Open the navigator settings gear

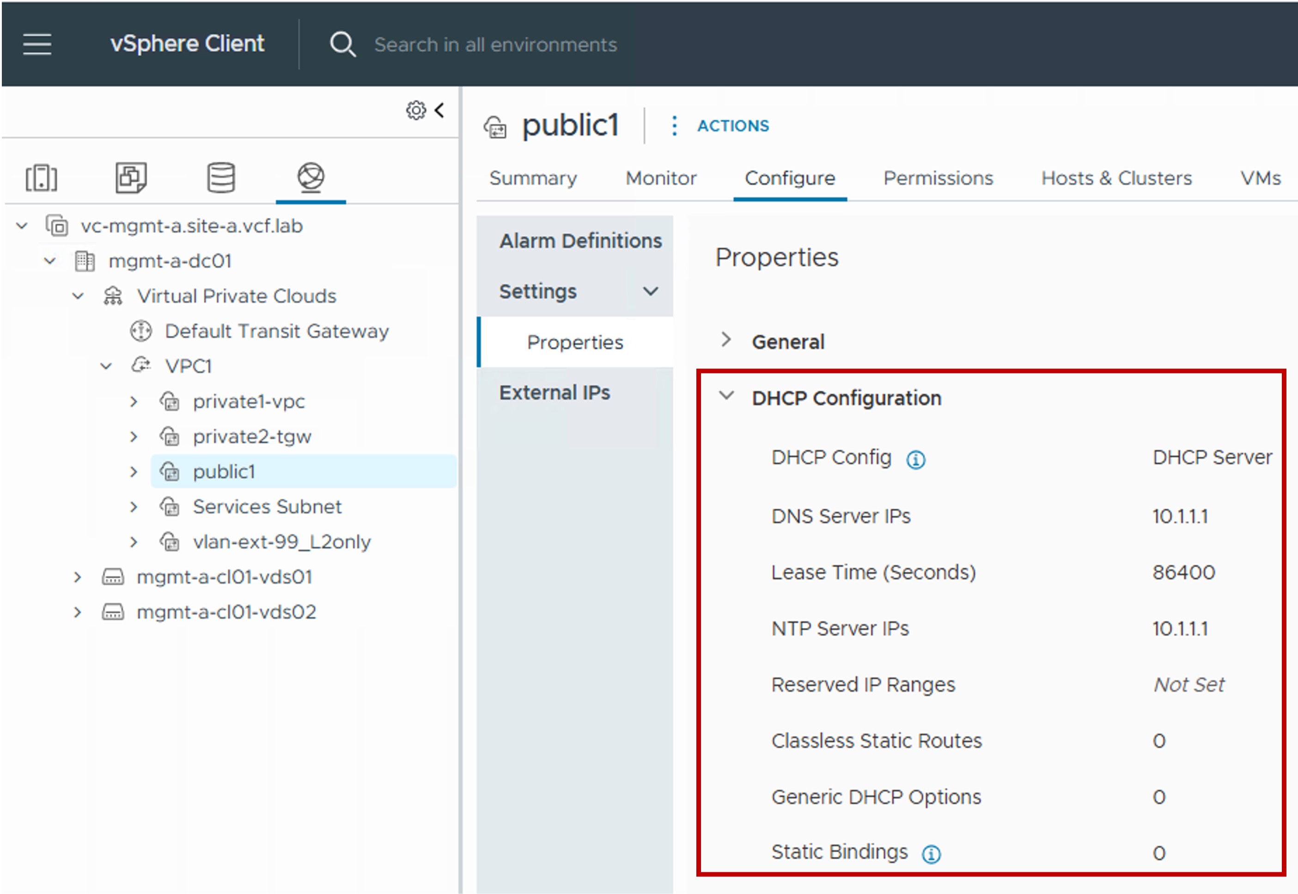pyautogui.click(x=415, y=110)
